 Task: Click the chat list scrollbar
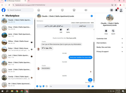coord(35,33)
